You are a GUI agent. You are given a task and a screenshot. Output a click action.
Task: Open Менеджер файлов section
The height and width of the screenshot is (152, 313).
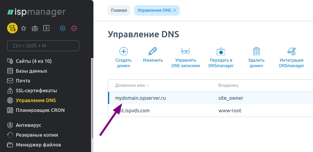pyautogui.click(x=38, y=145)
